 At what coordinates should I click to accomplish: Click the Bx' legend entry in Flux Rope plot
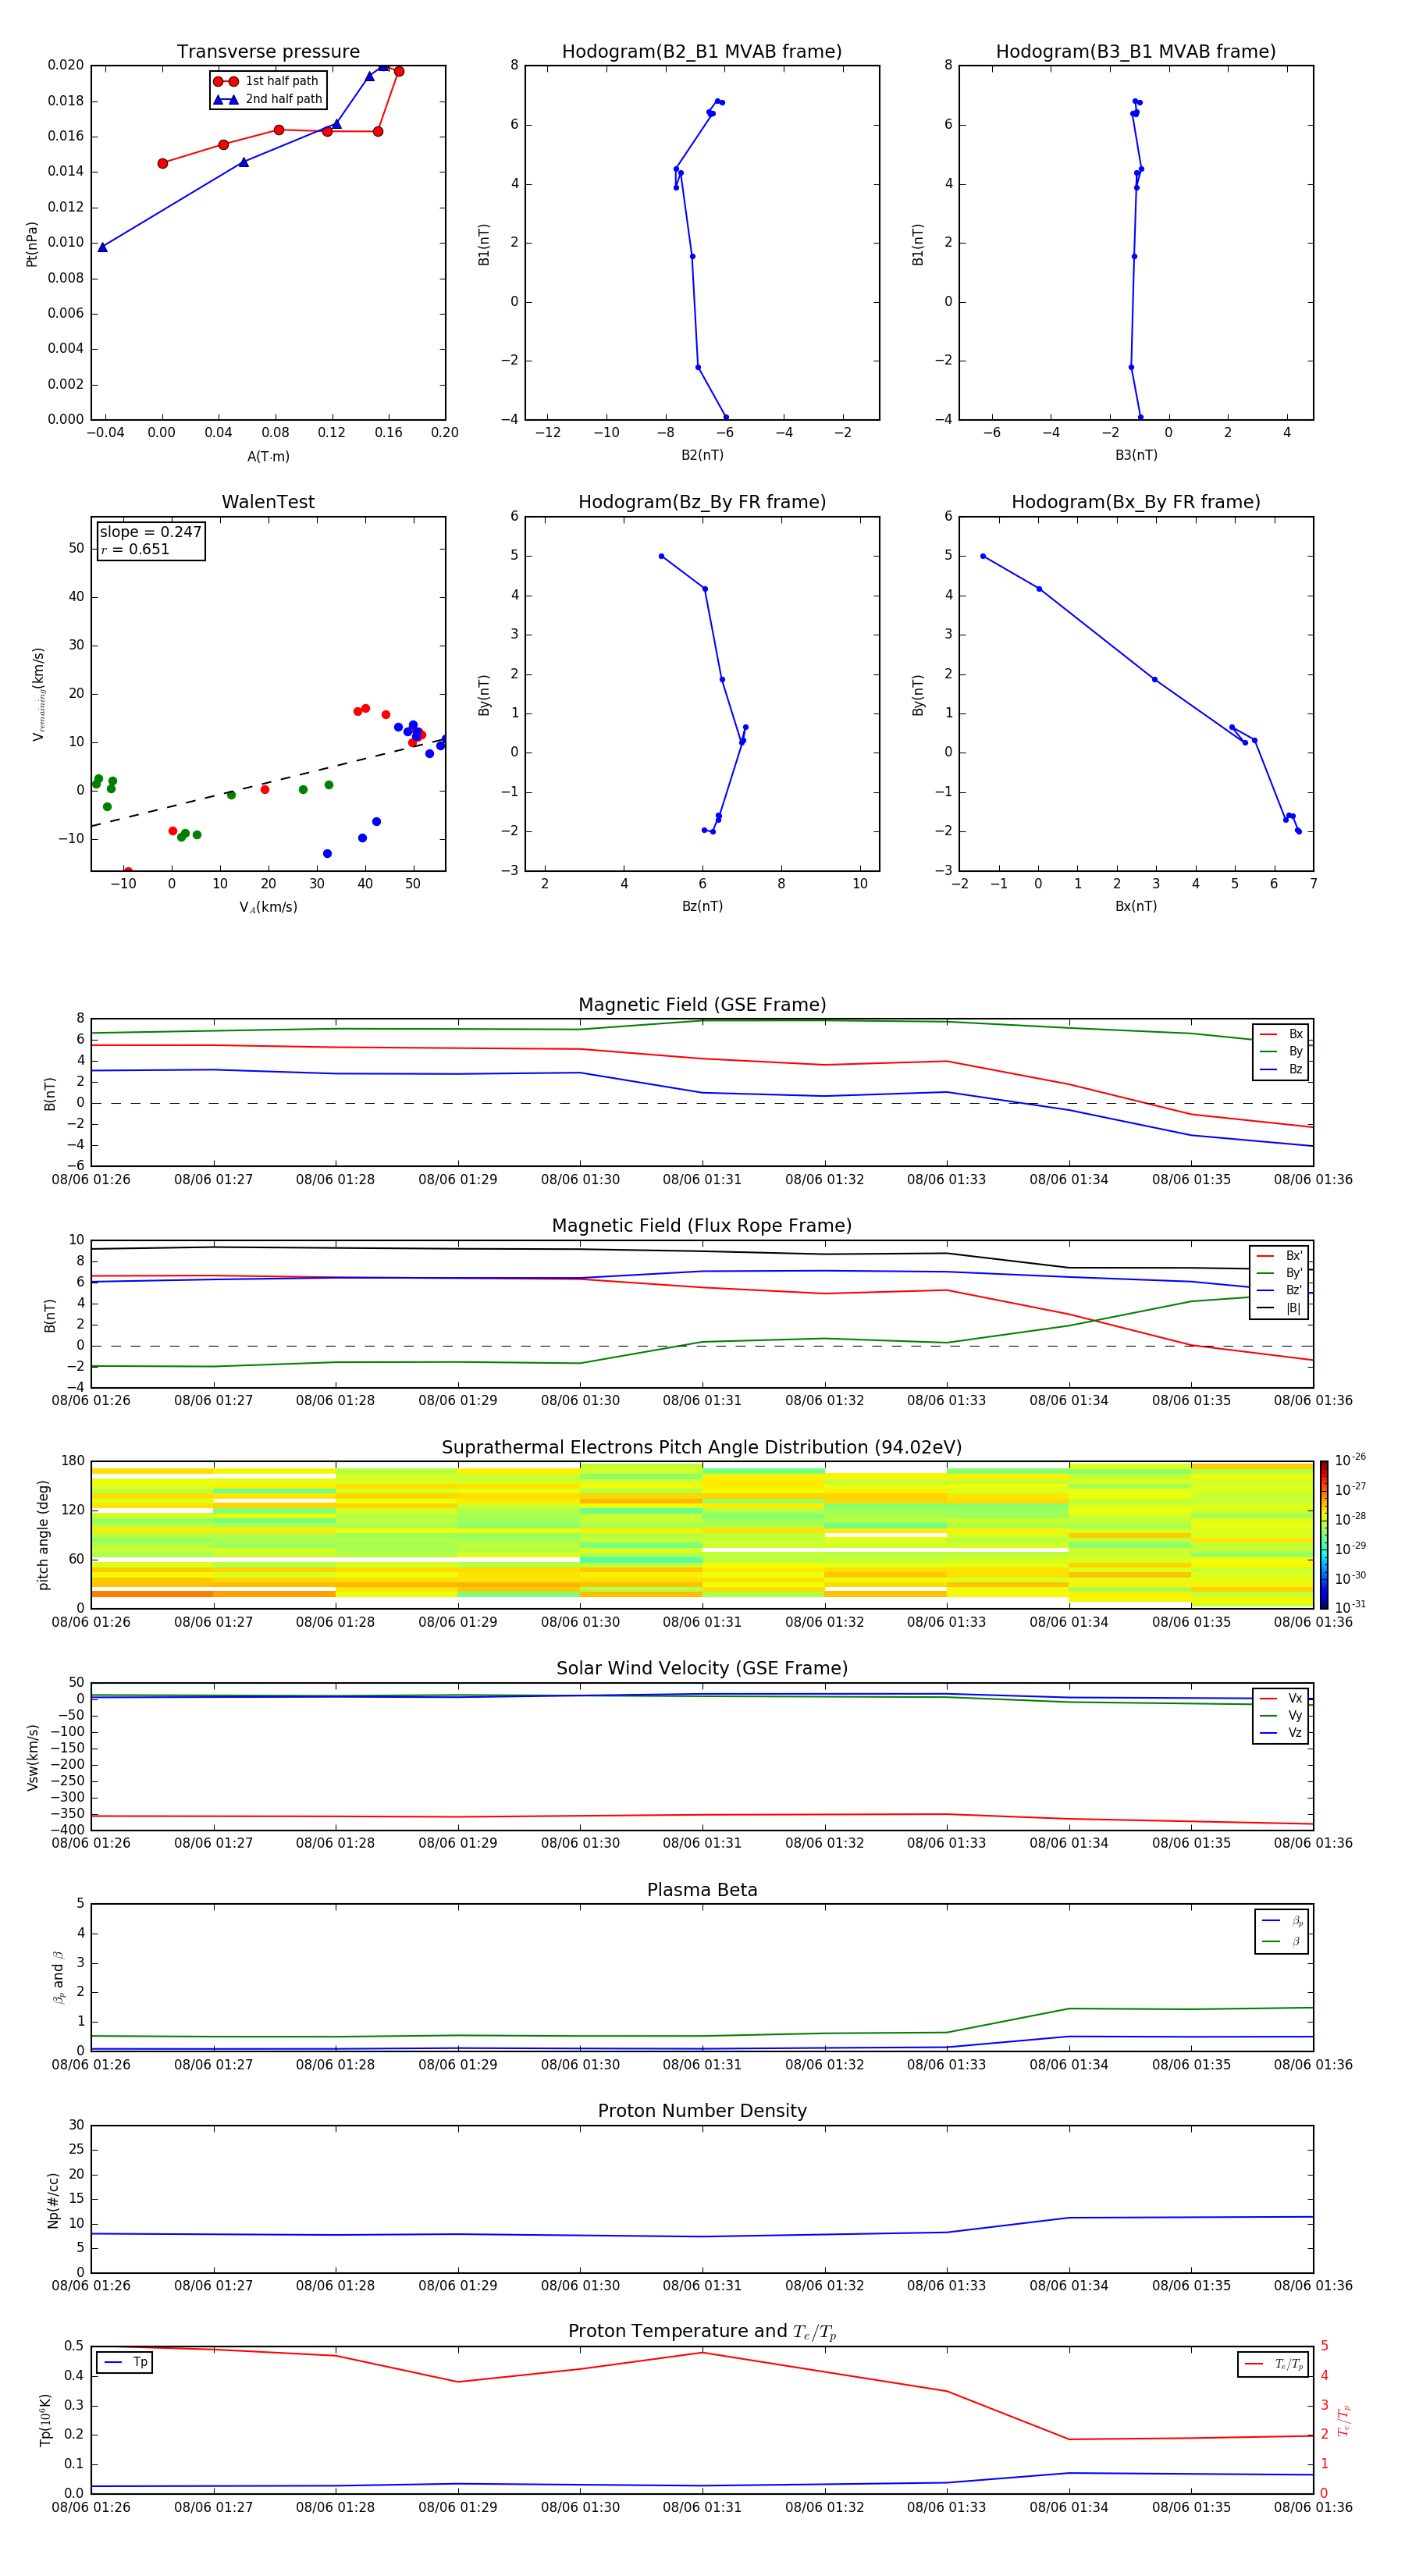1279,1256
